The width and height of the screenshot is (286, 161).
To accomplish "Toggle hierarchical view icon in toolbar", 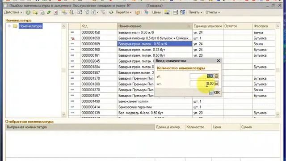I will (x=64, y=13).
